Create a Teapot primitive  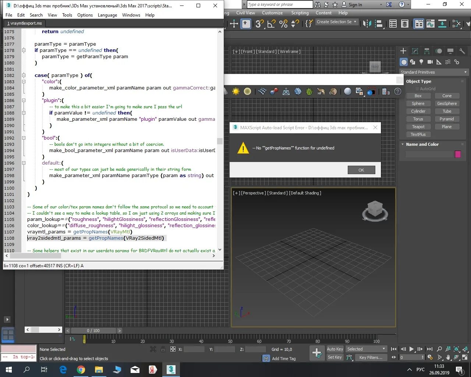tap(418, 127)
